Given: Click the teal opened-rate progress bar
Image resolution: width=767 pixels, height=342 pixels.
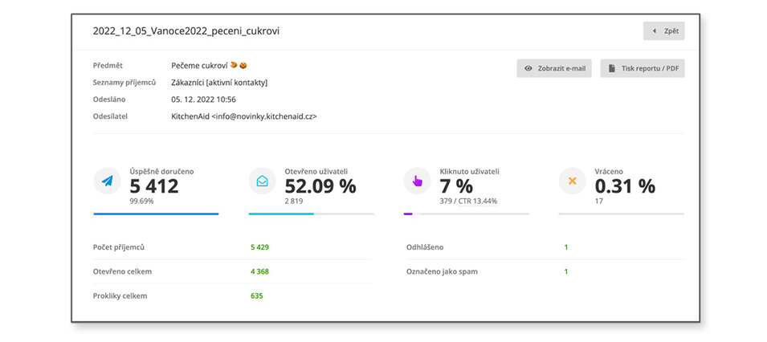Looking at the screenshot, I should (x=281, y=214).
